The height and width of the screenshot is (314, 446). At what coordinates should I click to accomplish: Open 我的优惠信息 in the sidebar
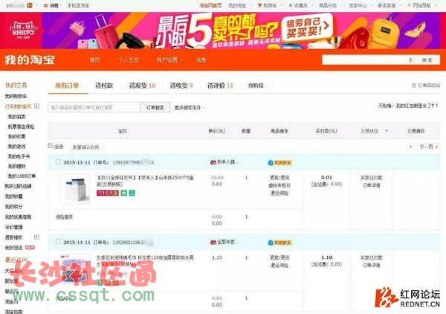tap(18, 217)
